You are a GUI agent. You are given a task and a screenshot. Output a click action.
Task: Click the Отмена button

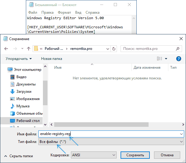tap(167, 155)
